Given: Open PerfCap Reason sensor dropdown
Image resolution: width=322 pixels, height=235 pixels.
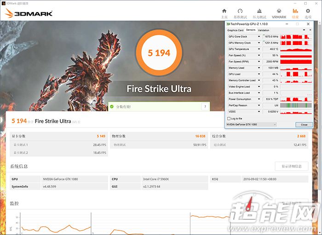Looking at the screenshot, I should 259,105.
